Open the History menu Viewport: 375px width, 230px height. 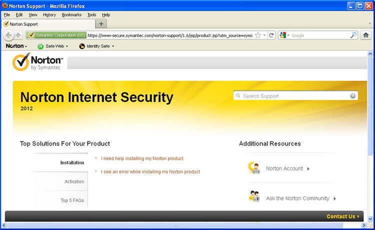coord(49,15)
